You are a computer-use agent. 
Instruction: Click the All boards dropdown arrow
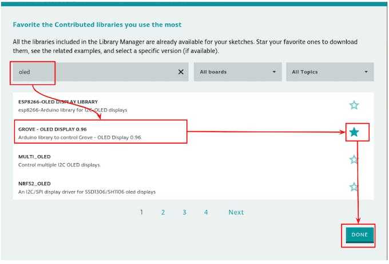pos(274,72)
